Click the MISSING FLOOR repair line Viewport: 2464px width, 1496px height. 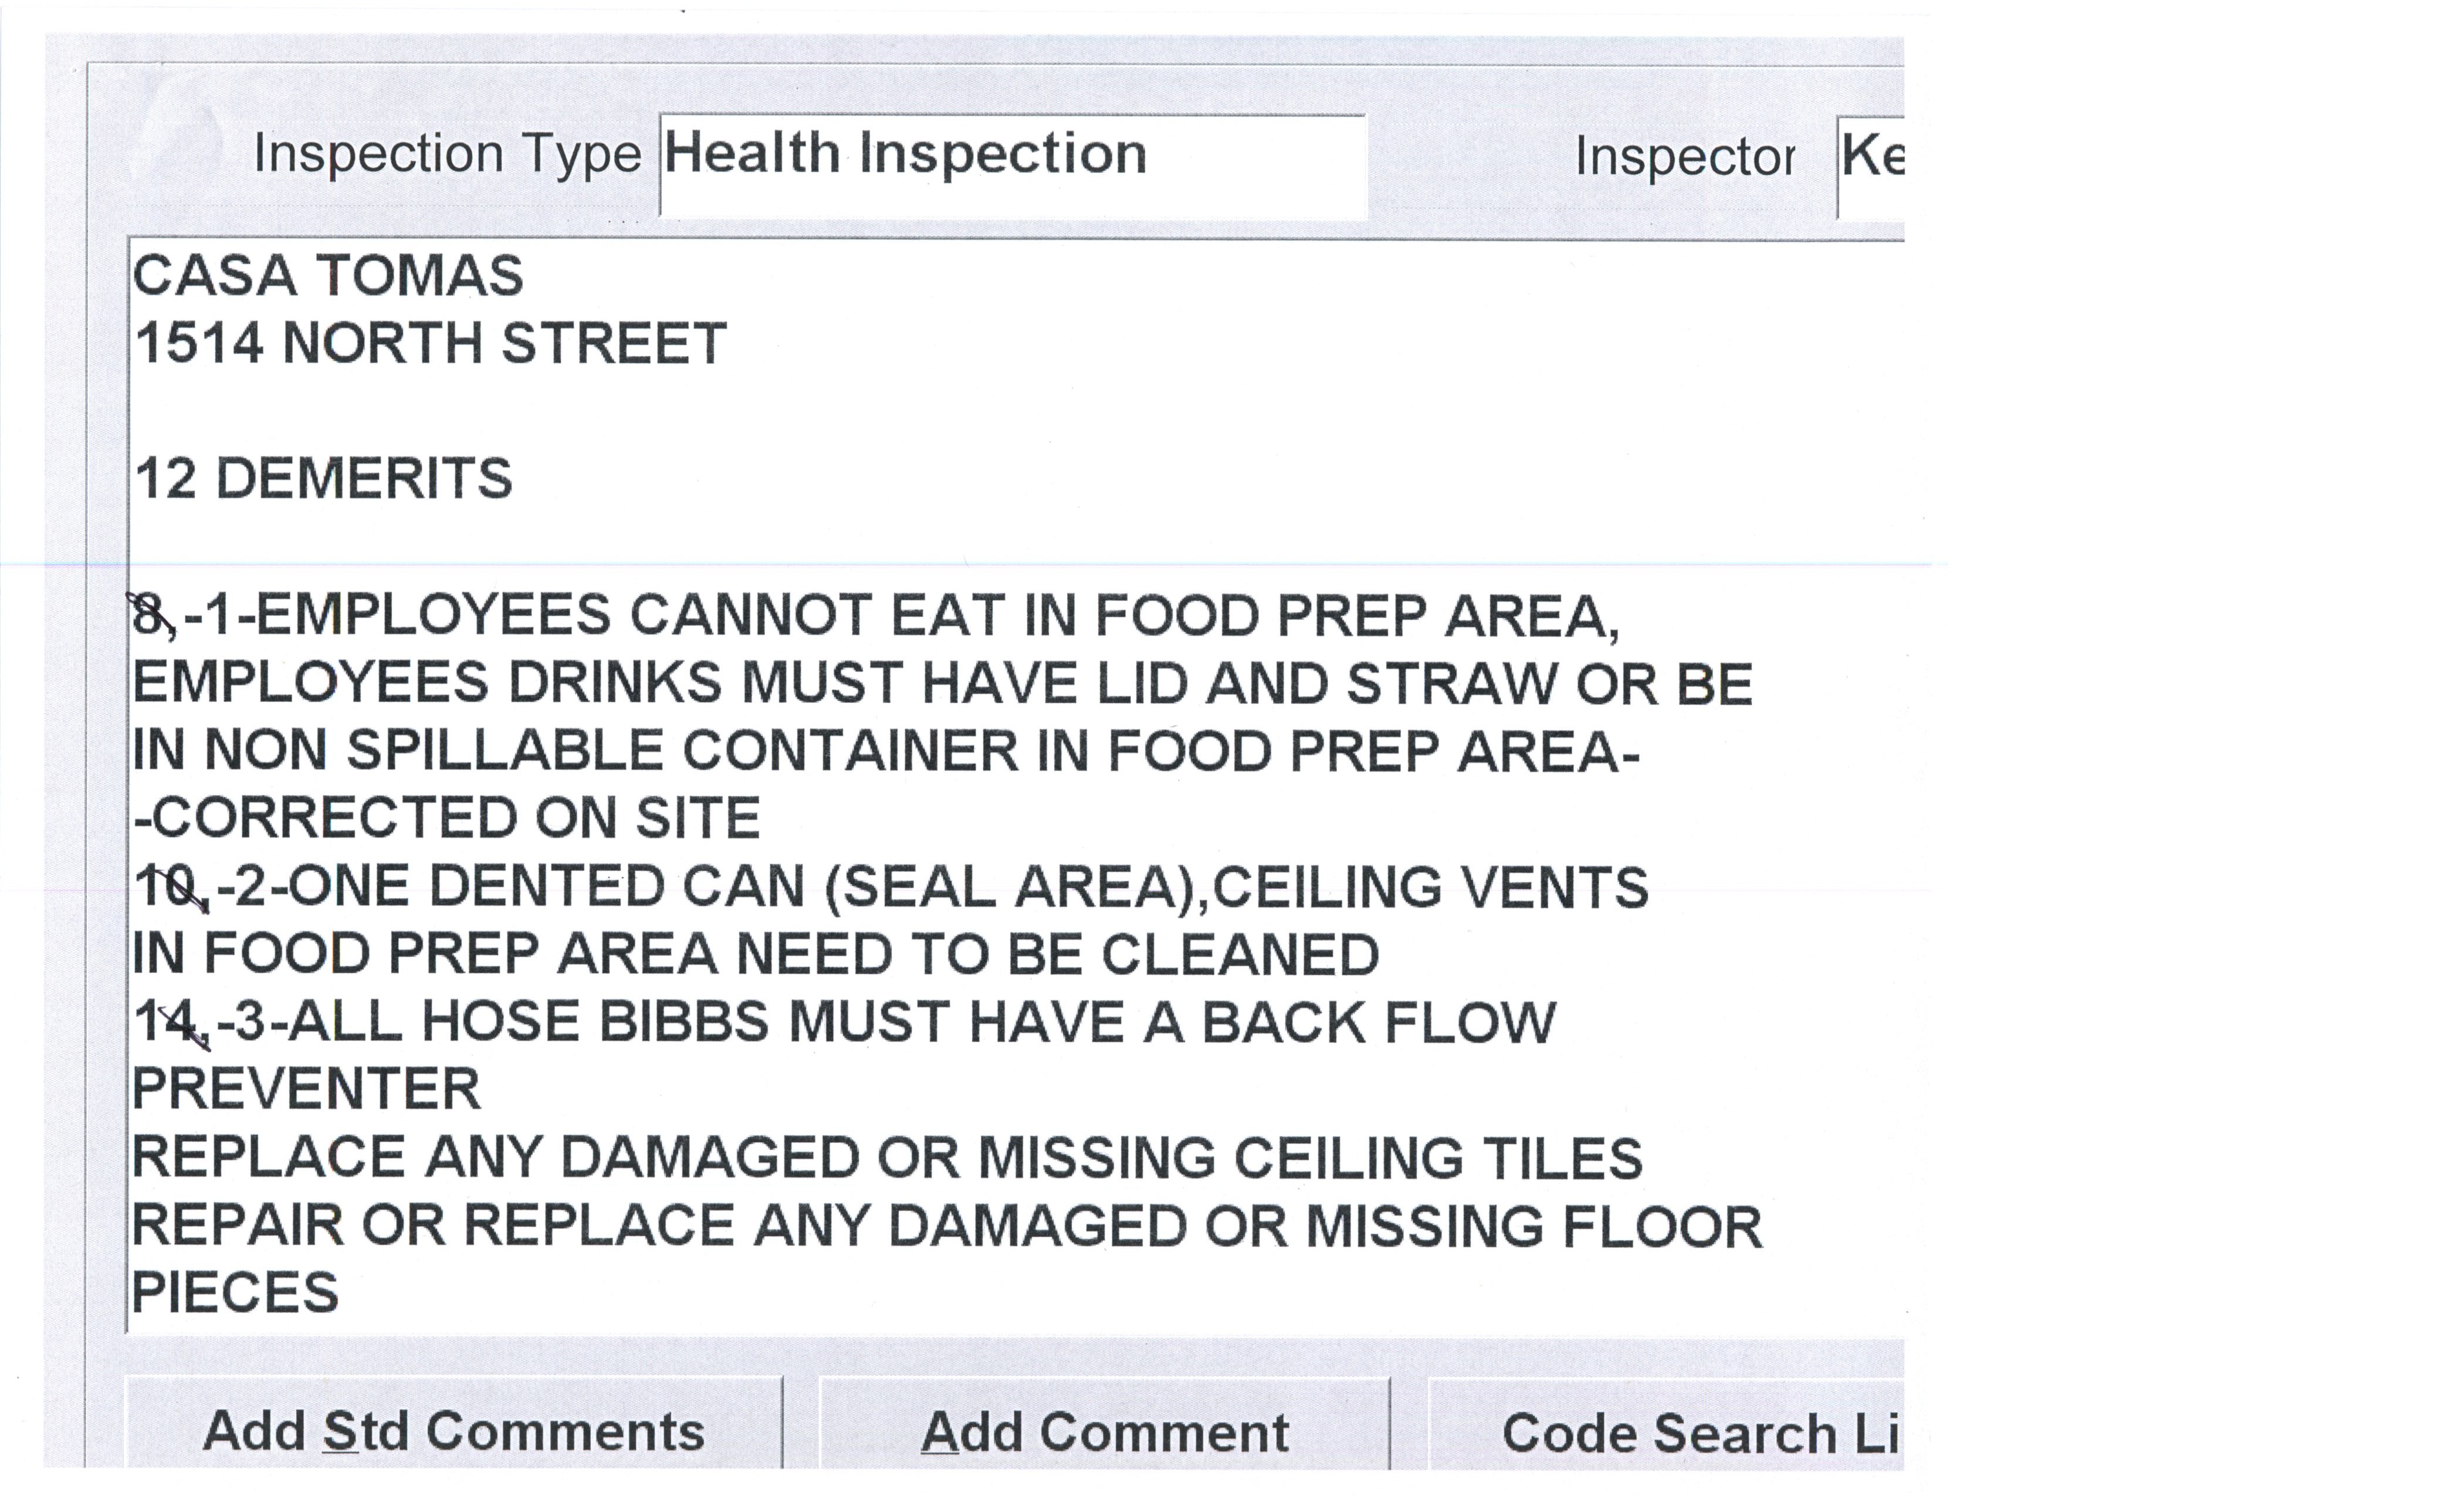point(947,1226)
